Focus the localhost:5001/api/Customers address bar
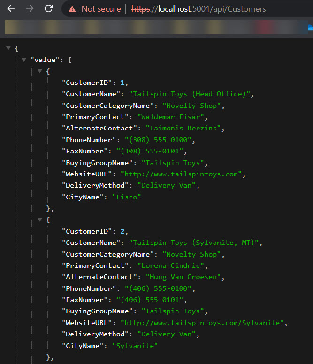Image resolution: width=313 pixels, height=364 pixels. point(198,9)
